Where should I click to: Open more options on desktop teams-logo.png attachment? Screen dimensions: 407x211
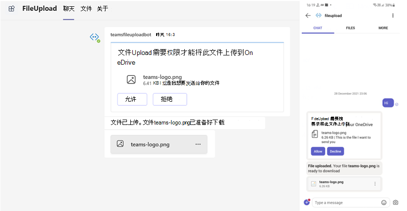(x=198, y=144)
